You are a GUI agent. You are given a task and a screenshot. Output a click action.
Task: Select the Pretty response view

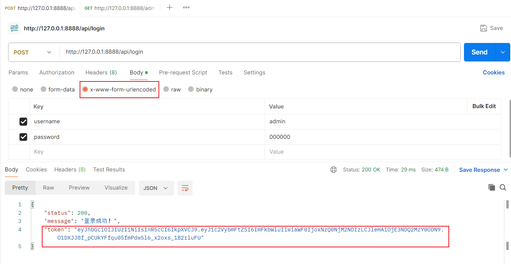[20, 188]
